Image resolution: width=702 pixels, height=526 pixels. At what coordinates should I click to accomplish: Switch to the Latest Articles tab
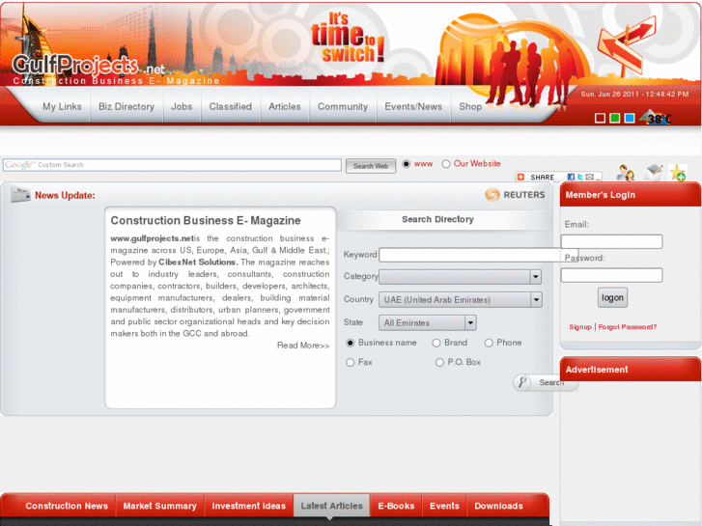pos(332,506)
